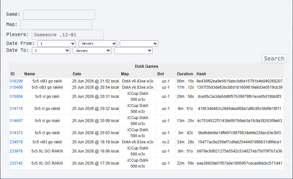Open game ID 314718 link

tap(16, 109)
